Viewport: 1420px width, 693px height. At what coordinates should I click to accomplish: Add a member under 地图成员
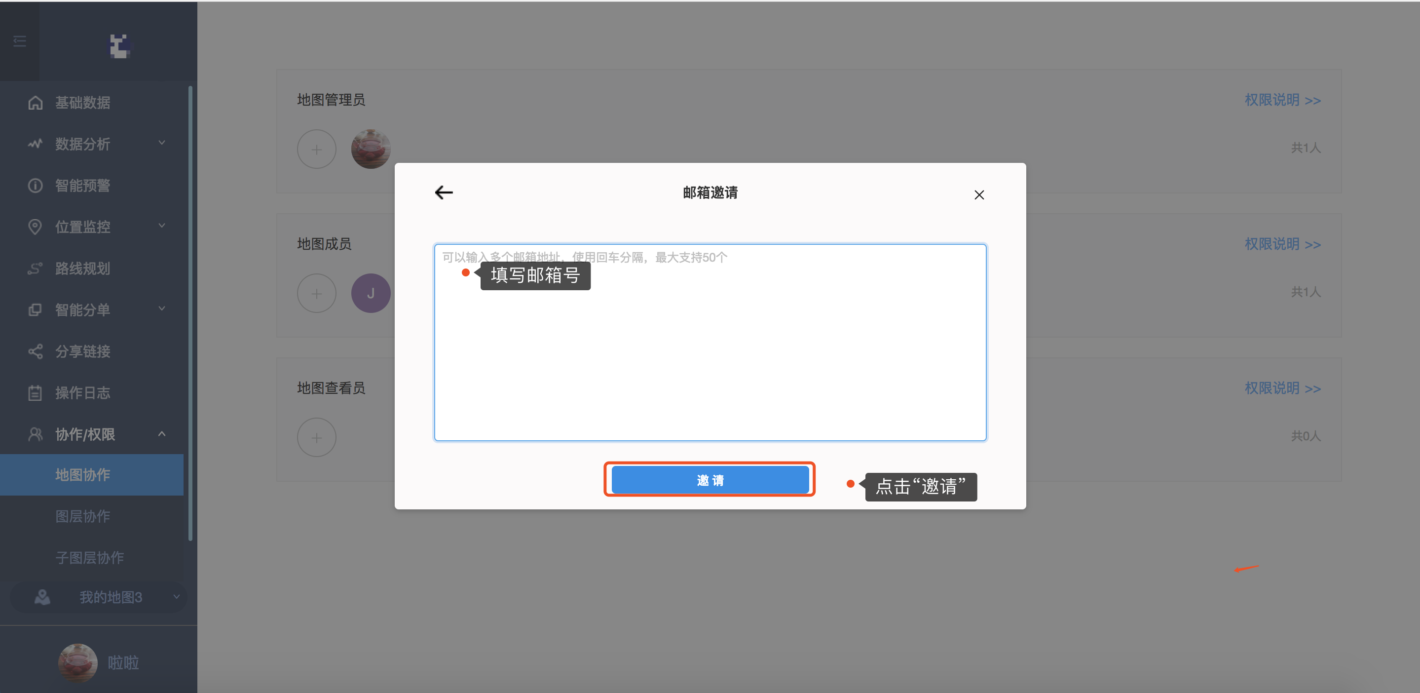coord(317,293)
